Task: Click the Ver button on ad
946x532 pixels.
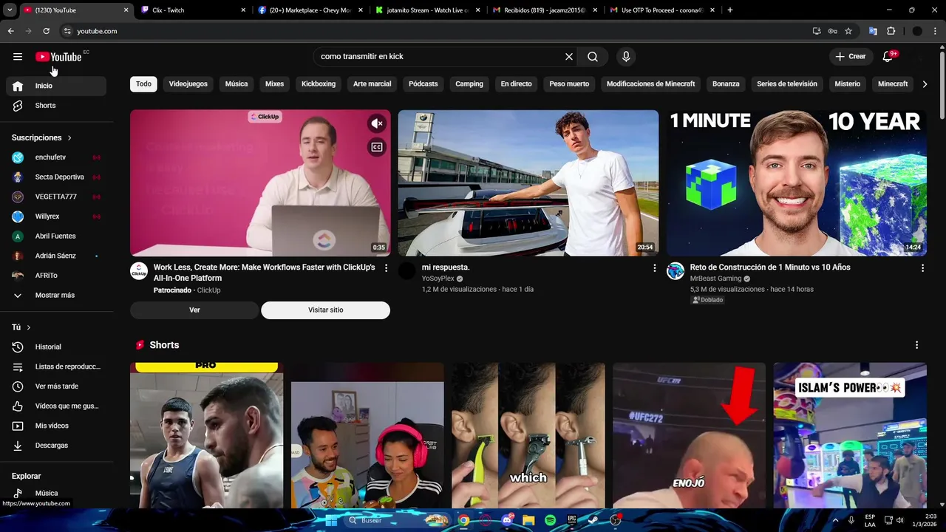Action: 194,310
